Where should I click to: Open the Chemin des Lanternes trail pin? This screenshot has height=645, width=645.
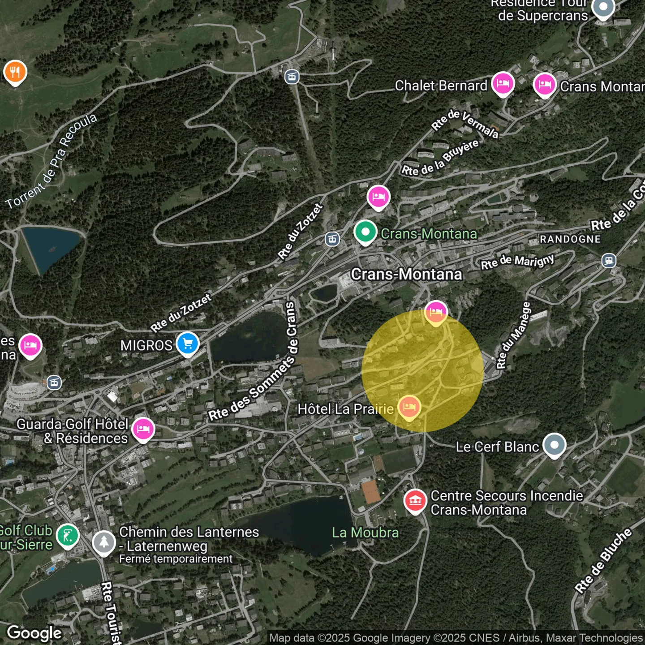click(x=104, y=542)
